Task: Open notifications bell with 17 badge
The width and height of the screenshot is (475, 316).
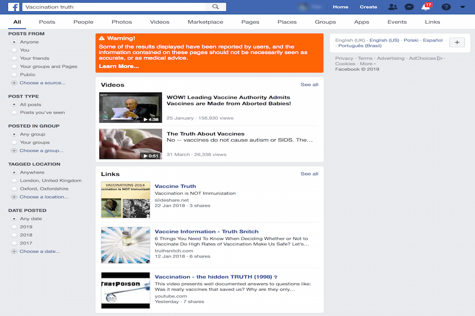Action: tap(426, 6)
